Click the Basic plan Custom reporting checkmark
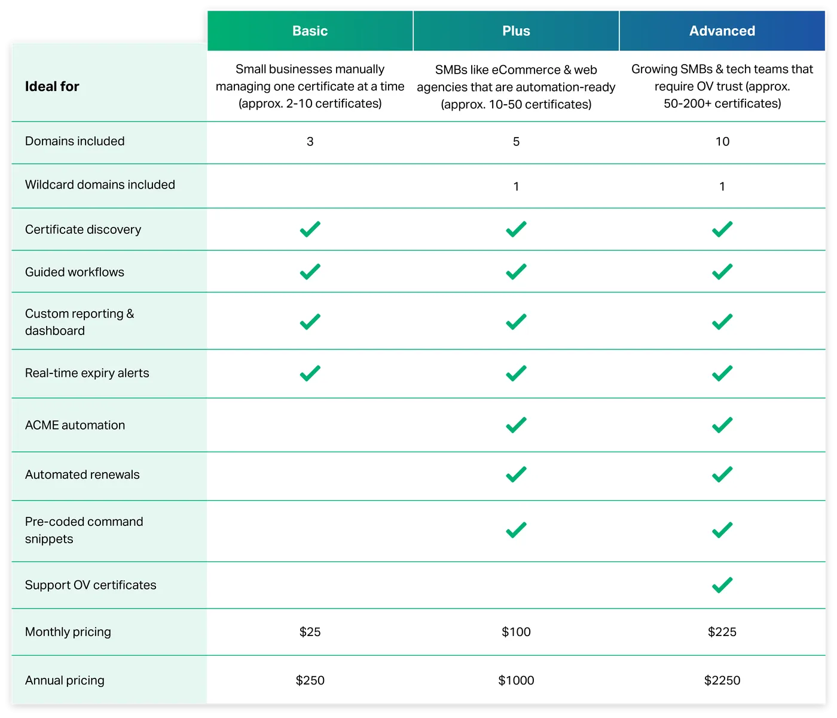The height and width of the screenshot is (718, 837). coord(310,321)
